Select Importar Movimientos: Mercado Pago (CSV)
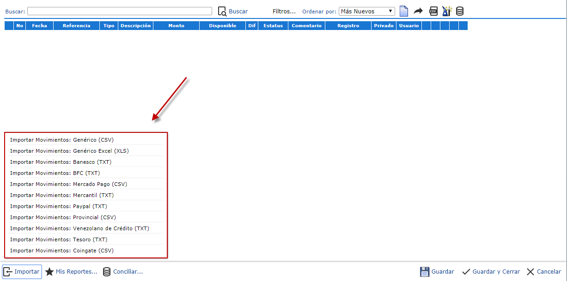Image resolution: width=567 pixels, height=281 pixels. coord(85,184)
